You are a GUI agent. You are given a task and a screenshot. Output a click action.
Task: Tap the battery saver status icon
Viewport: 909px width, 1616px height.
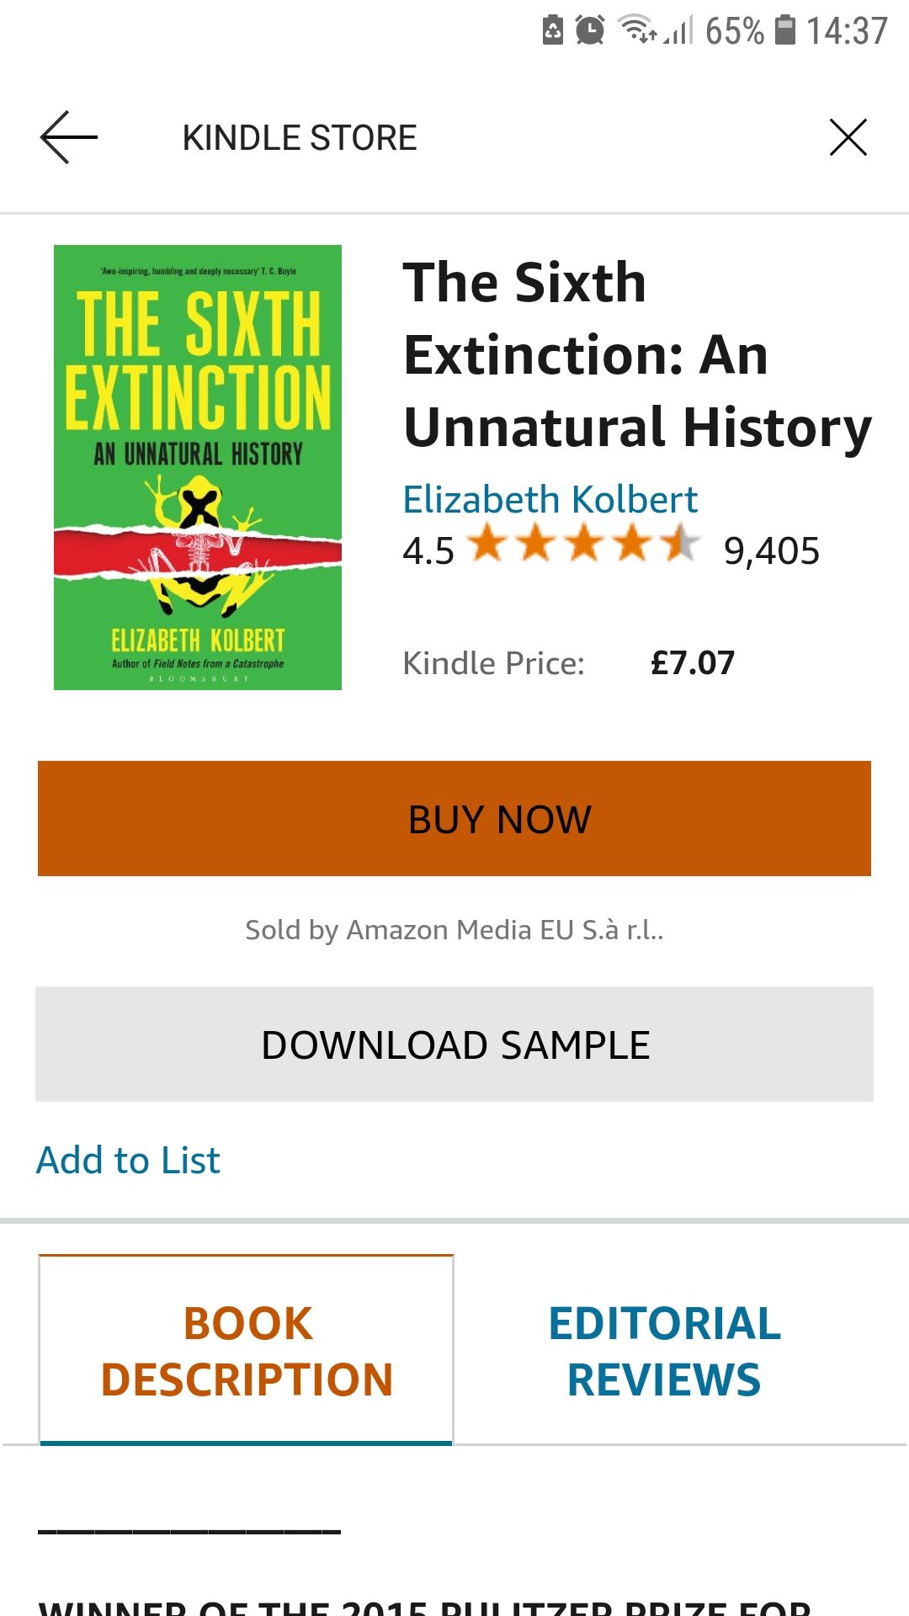pos(551,29)
